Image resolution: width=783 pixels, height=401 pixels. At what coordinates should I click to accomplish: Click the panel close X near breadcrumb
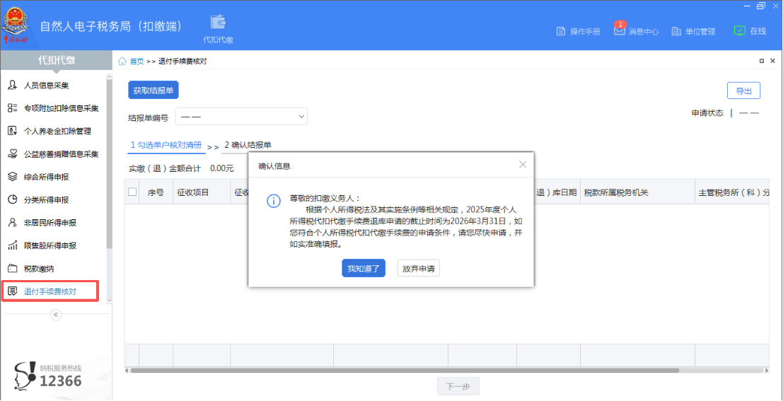[x=774, y=61]
